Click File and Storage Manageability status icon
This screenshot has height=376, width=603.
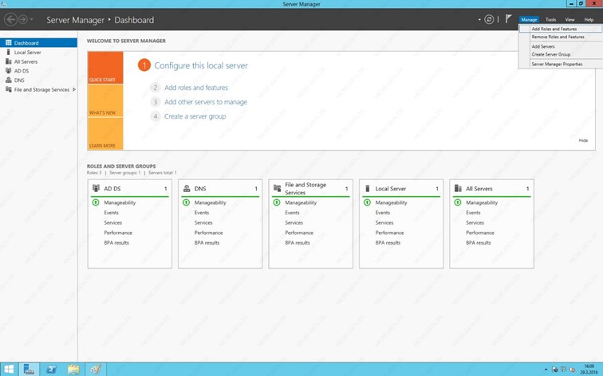coord(277,202)
